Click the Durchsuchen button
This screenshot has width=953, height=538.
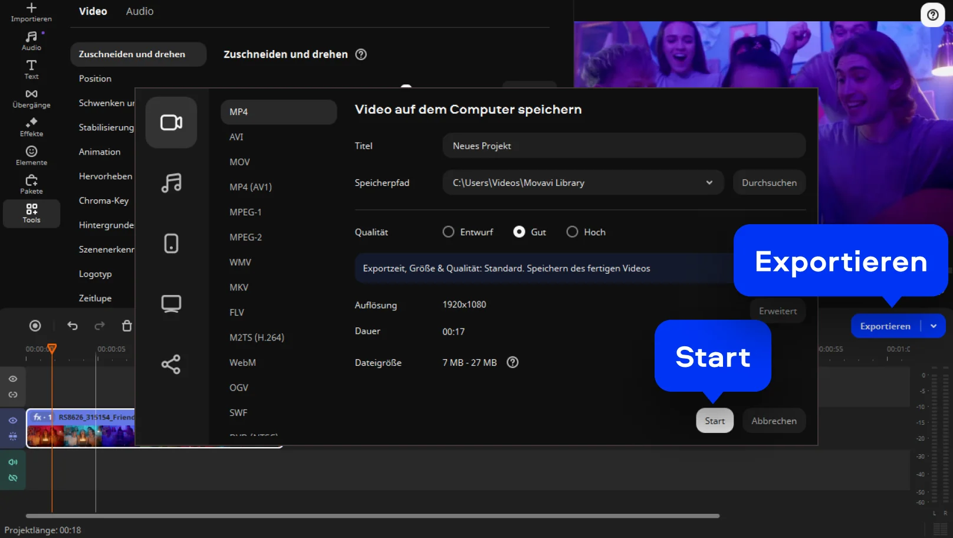pyautogui.click(x=769, y=183)
